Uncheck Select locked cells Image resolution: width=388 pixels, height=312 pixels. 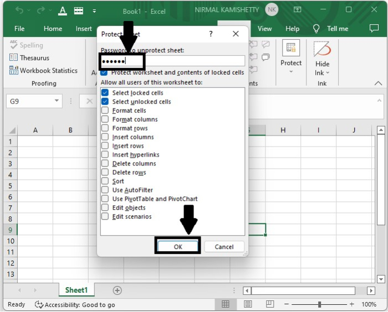pos(105,92)
